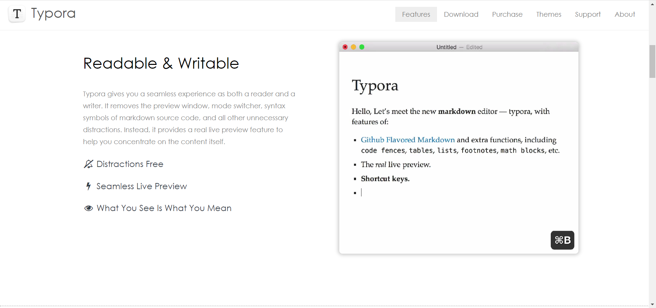The height and width of the screenshot is (308, 656).
Task: Browse the Themes page
Action: click(548, 14)
